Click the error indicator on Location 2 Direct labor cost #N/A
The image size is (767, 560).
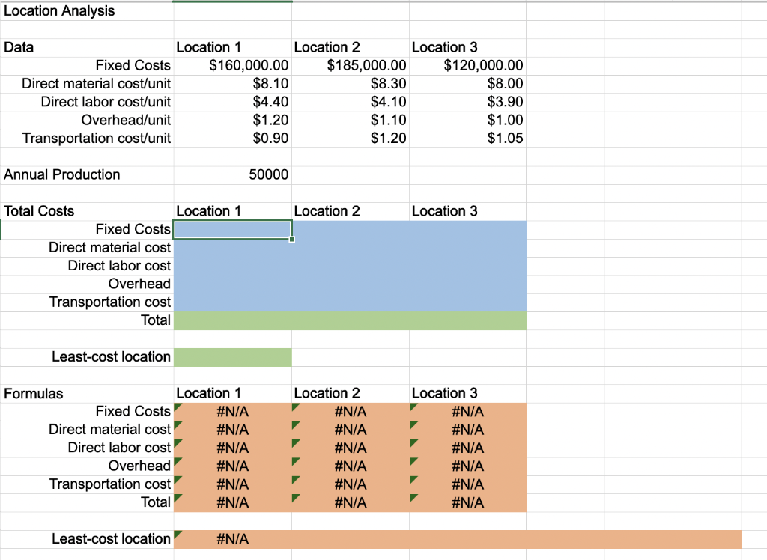[295, 445]
